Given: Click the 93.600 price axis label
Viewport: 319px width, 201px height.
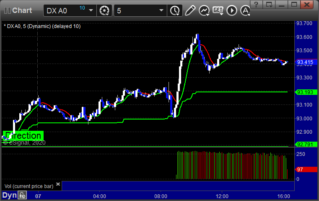Looking at the screenshot, I should click(304, 37).
